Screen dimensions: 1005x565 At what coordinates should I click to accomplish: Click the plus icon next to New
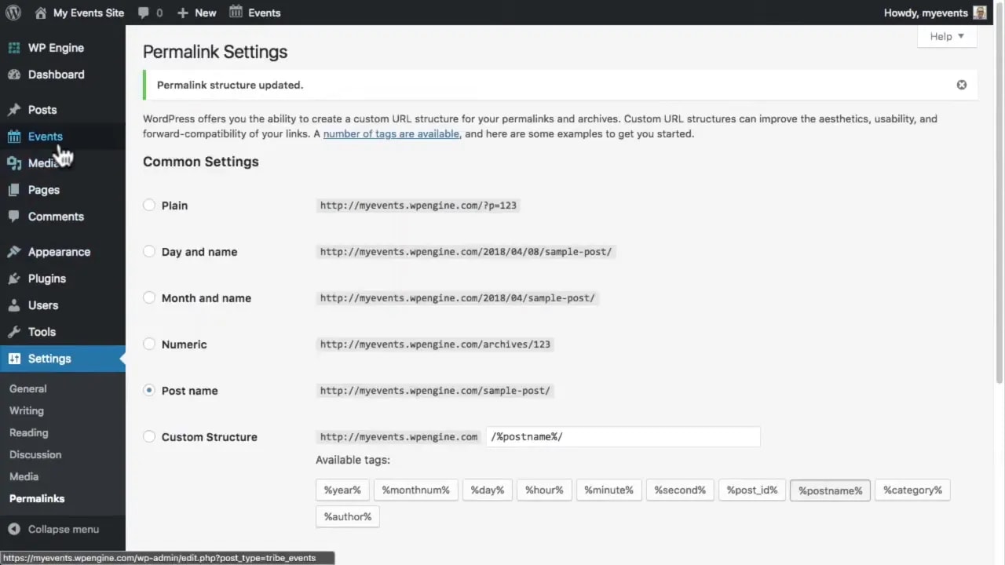click(x=183, y=13)
